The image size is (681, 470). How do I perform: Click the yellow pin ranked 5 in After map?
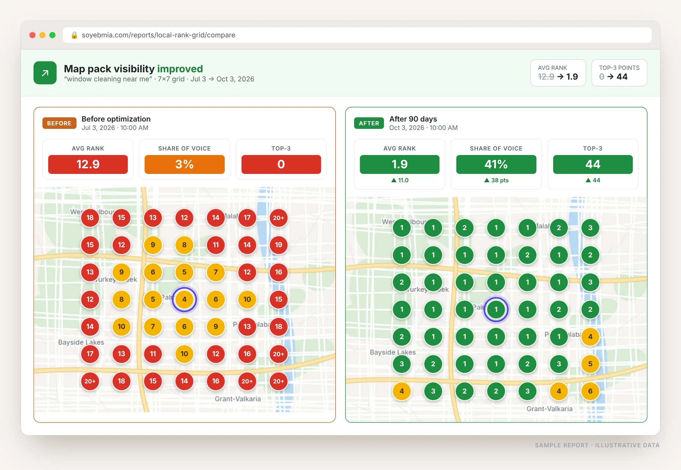click(590, 364)
